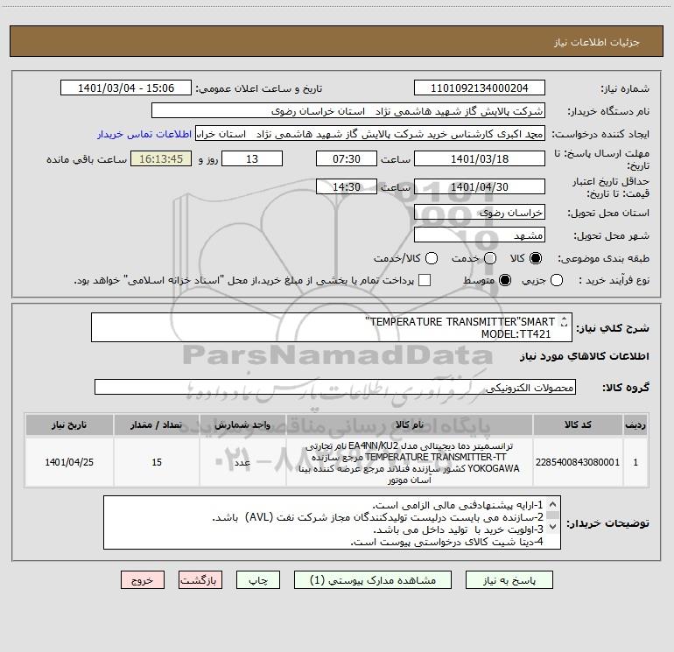
Task: Click 'کد کالا' column header
Action: pyautogui.click(x=578, y=424)
